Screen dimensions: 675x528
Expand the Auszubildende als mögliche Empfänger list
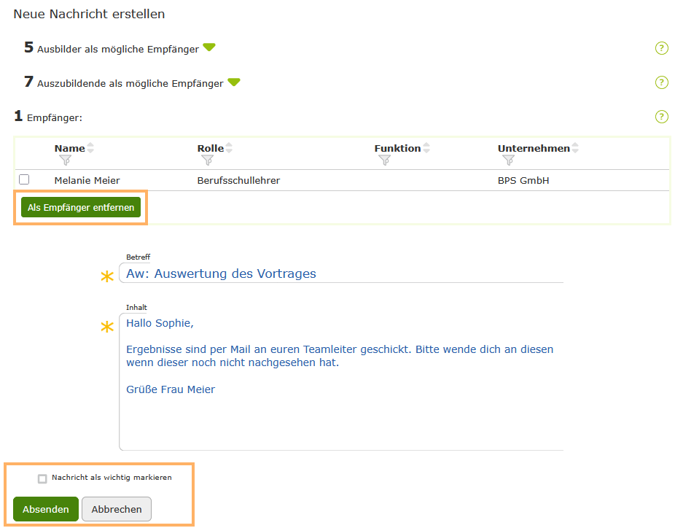tap(234, 82)
